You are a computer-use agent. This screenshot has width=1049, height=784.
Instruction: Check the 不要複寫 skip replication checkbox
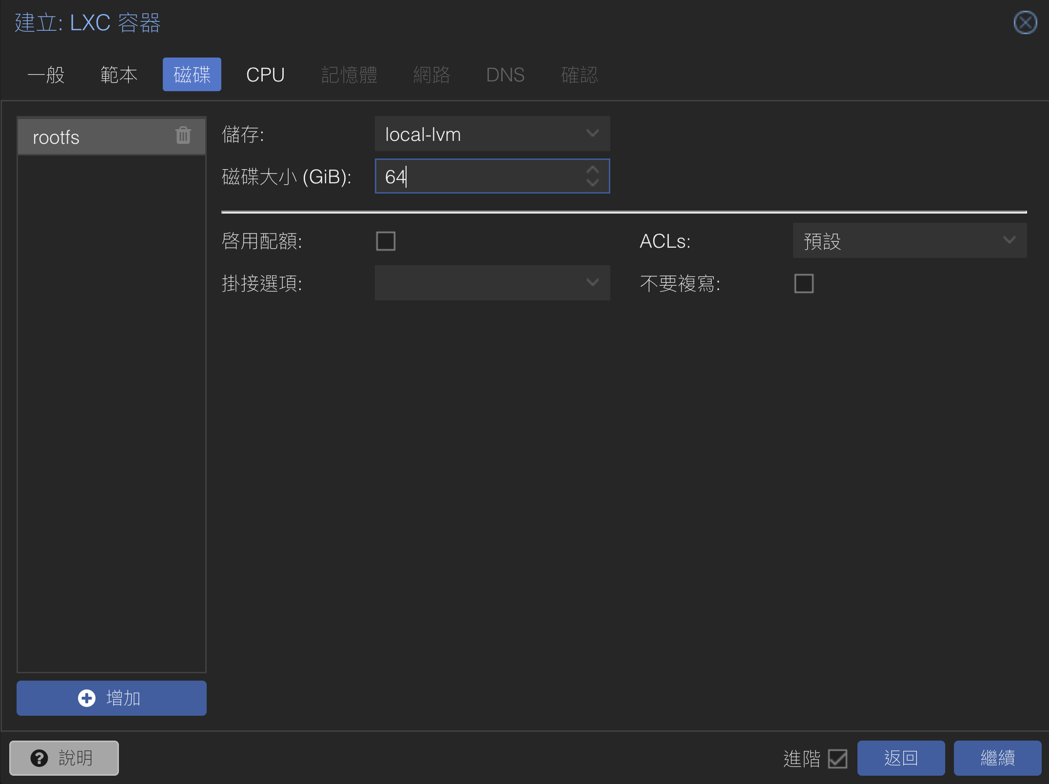[x=803, y=283]
